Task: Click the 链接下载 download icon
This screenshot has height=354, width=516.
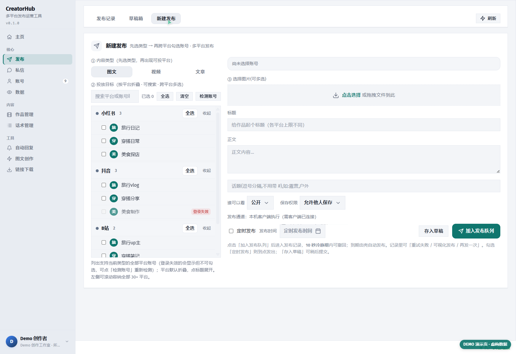Action: point(10,170)
